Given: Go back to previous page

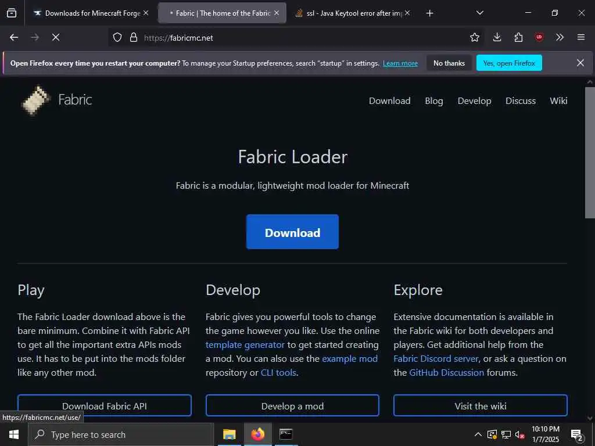Looking at the screenshot, I should click(x=14, y=37).
